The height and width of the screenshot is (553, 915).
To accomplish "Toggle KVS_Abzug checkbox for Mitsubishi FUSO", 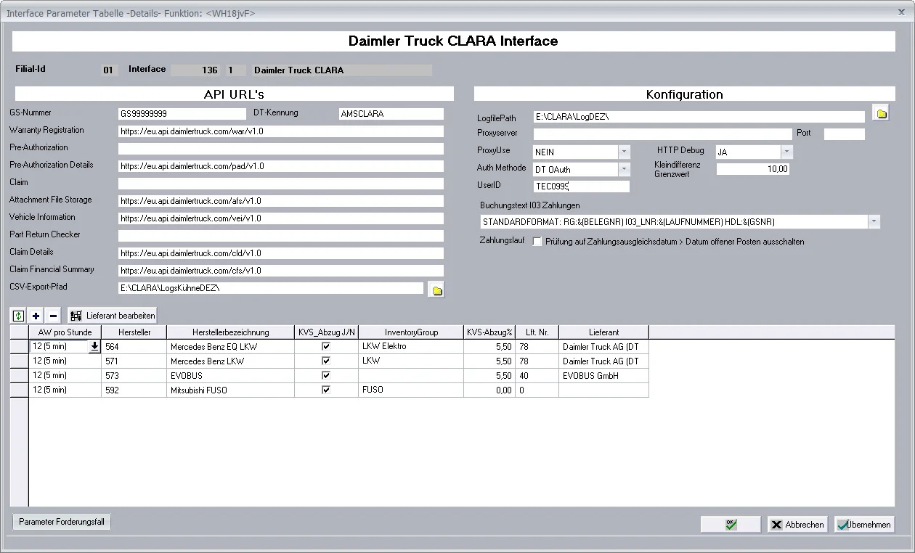I will coord(326,390).
